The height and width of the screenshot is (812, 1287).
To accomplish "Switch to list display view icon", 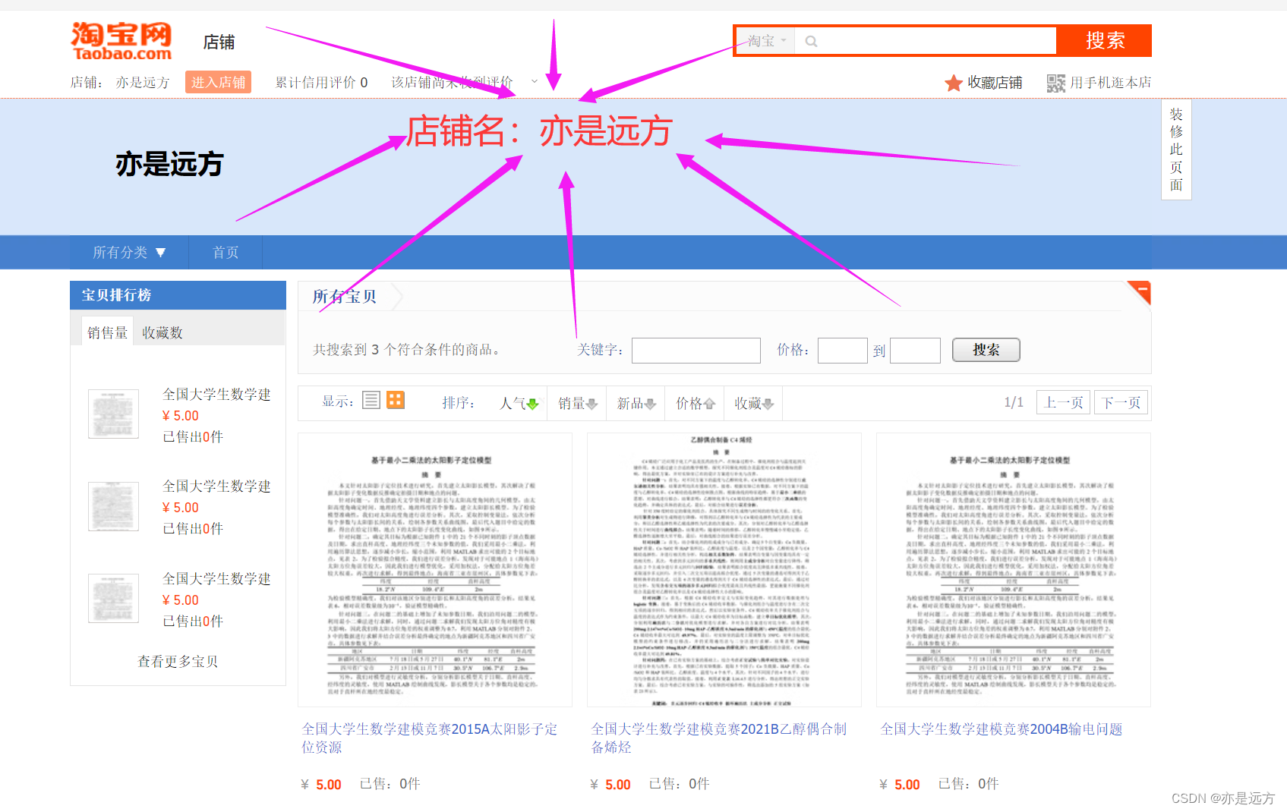I will pos(371,400).
